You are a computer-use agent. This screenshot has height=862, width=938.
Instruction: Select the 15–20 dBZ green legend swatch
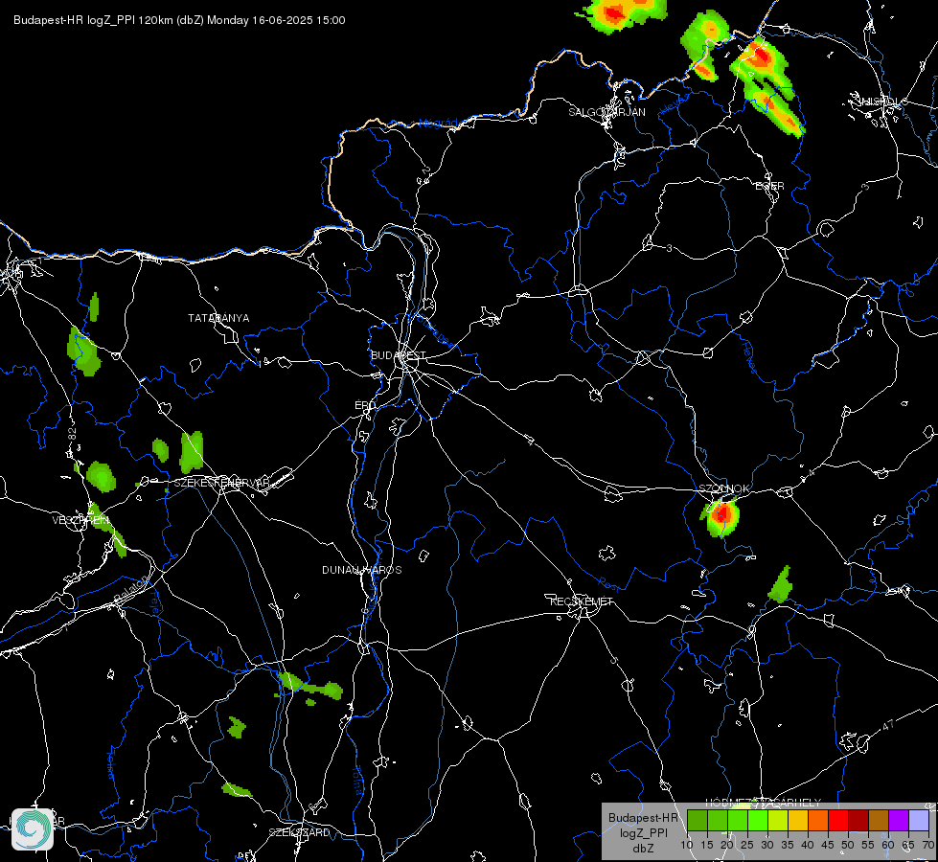(718, 820)
